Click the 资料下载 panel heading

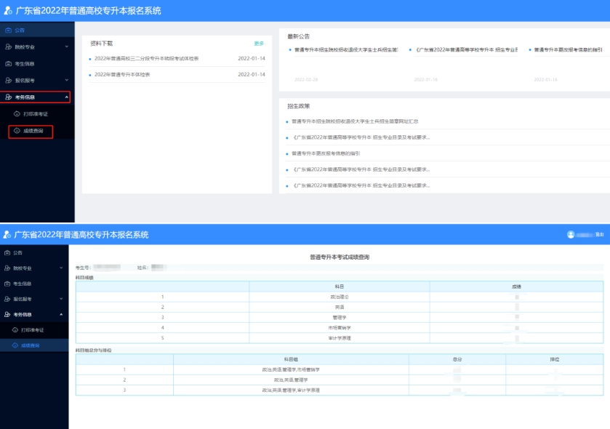(102, 43)
